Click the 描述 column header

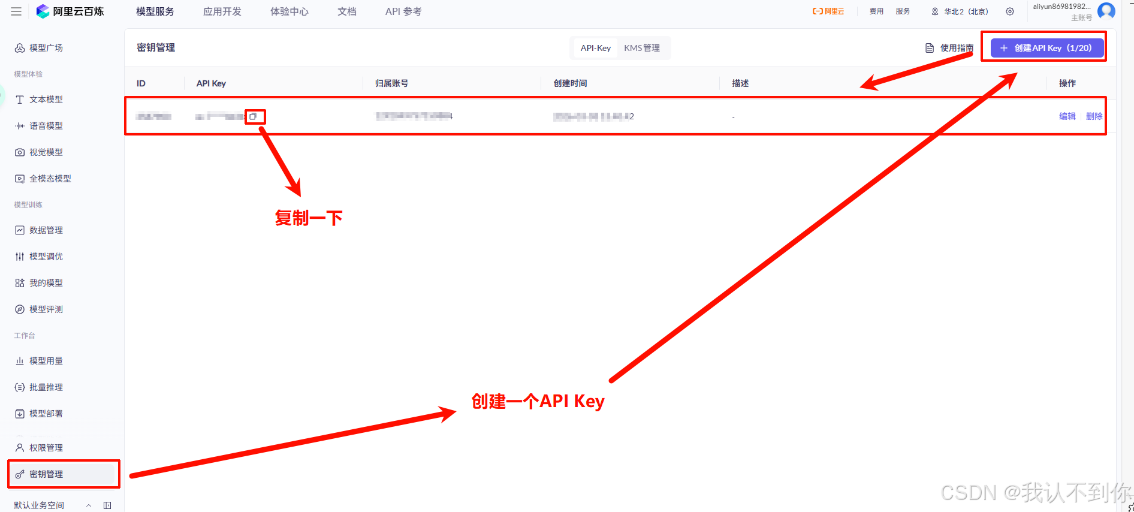coord(740,83)
